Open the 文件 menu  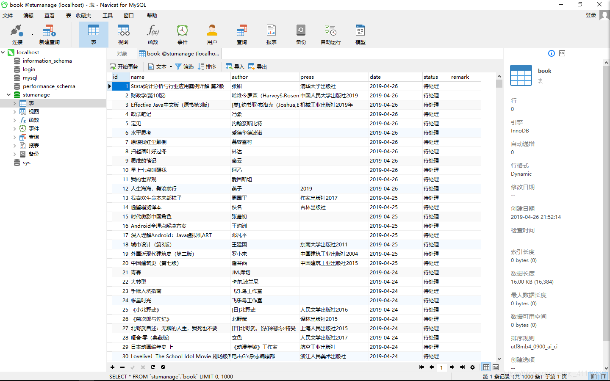pos(8,16)
